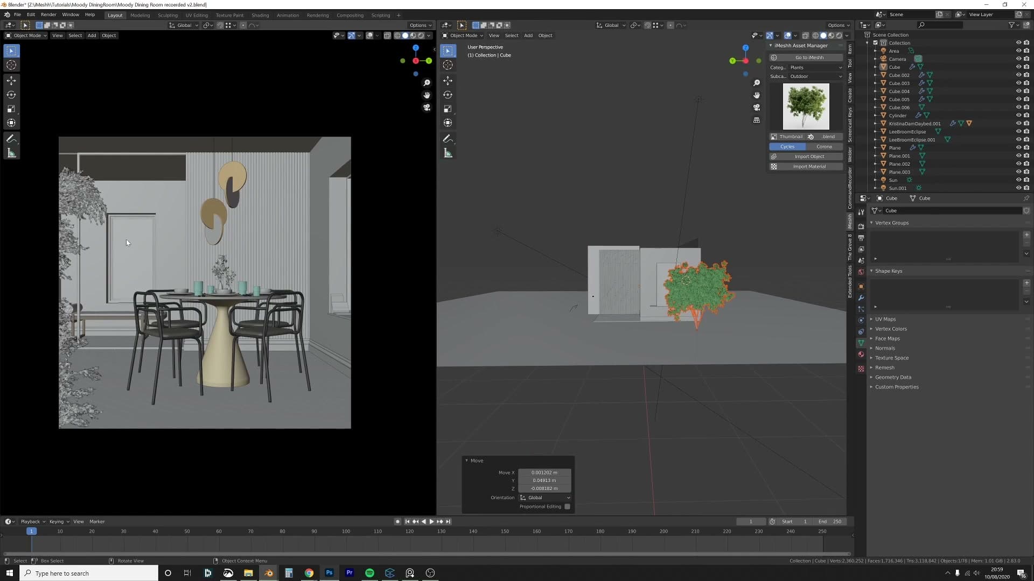1034x581 pixels.
Task: Enable Proportional Editing checkbox
Action: [567, 507]
